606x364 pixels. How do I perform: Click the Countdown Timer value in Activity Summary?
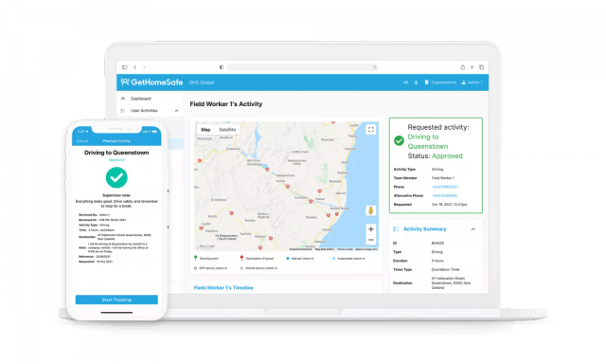[x=446, y=269]
